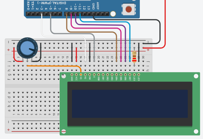The image size is (203, 139).
Task: Click the DB0 pin on the LCD
Action: [x=98, y=75]
